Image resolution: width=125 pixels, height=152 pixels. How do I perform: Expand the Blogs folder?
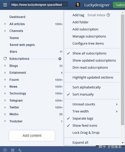click(5, 66)
